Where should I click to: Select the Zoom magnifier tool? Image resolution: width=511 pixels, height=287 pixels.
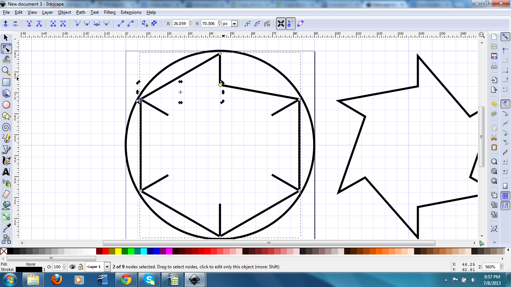(6, 71)
